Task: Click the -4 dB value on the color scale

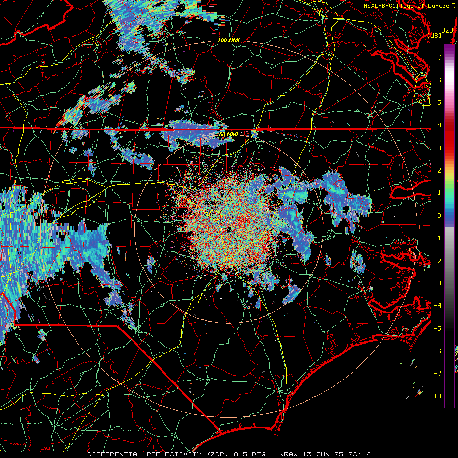Action: (x=437, y=306)
